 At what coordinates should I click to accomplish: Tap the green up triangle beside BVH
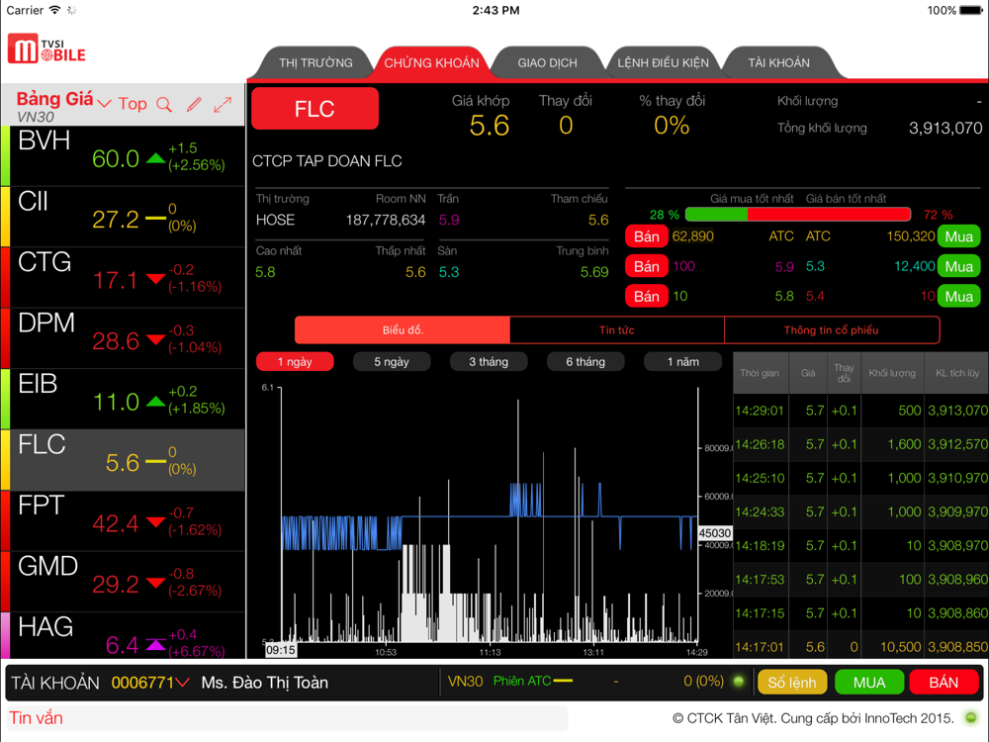[155, 158]
